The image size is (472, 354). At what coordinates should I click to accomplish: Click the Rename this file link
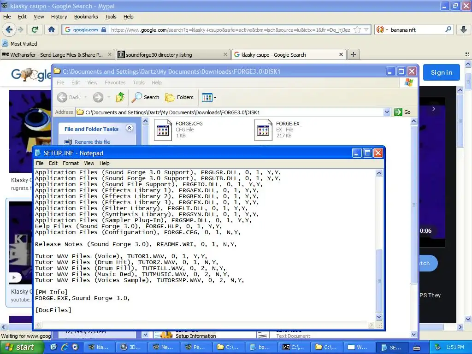point(92,142)
